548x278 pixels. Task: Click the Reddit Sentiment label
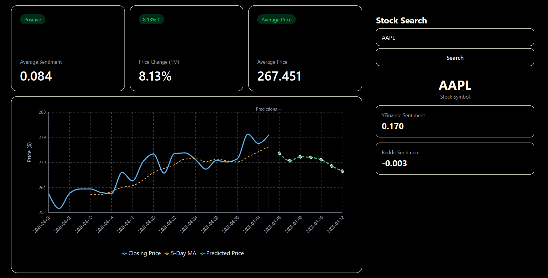(x=401, y=153)
